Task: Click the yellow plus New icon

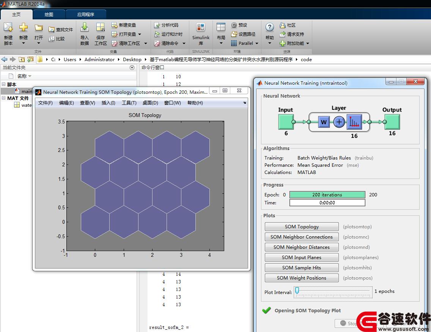Action: pyautogui.click(x=24, y=27)
